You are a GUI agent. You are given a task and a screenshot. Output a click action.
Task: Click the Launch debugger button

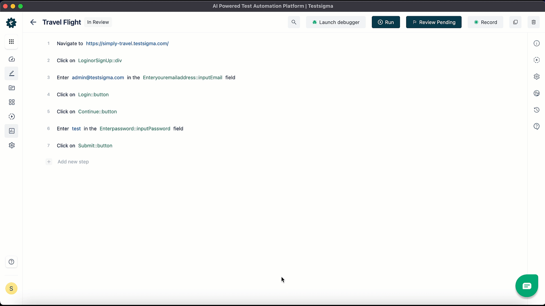pyautogui.click(x=336, y=22)
